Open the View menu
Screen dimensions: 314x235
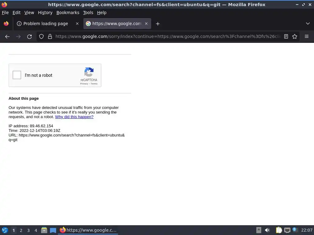pos(29,13)
